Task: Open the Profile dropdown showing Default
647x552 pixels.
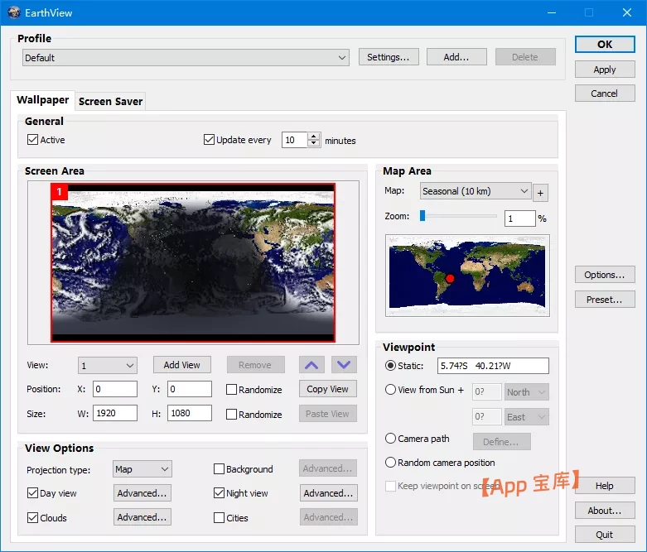Action: click(186, 58)
